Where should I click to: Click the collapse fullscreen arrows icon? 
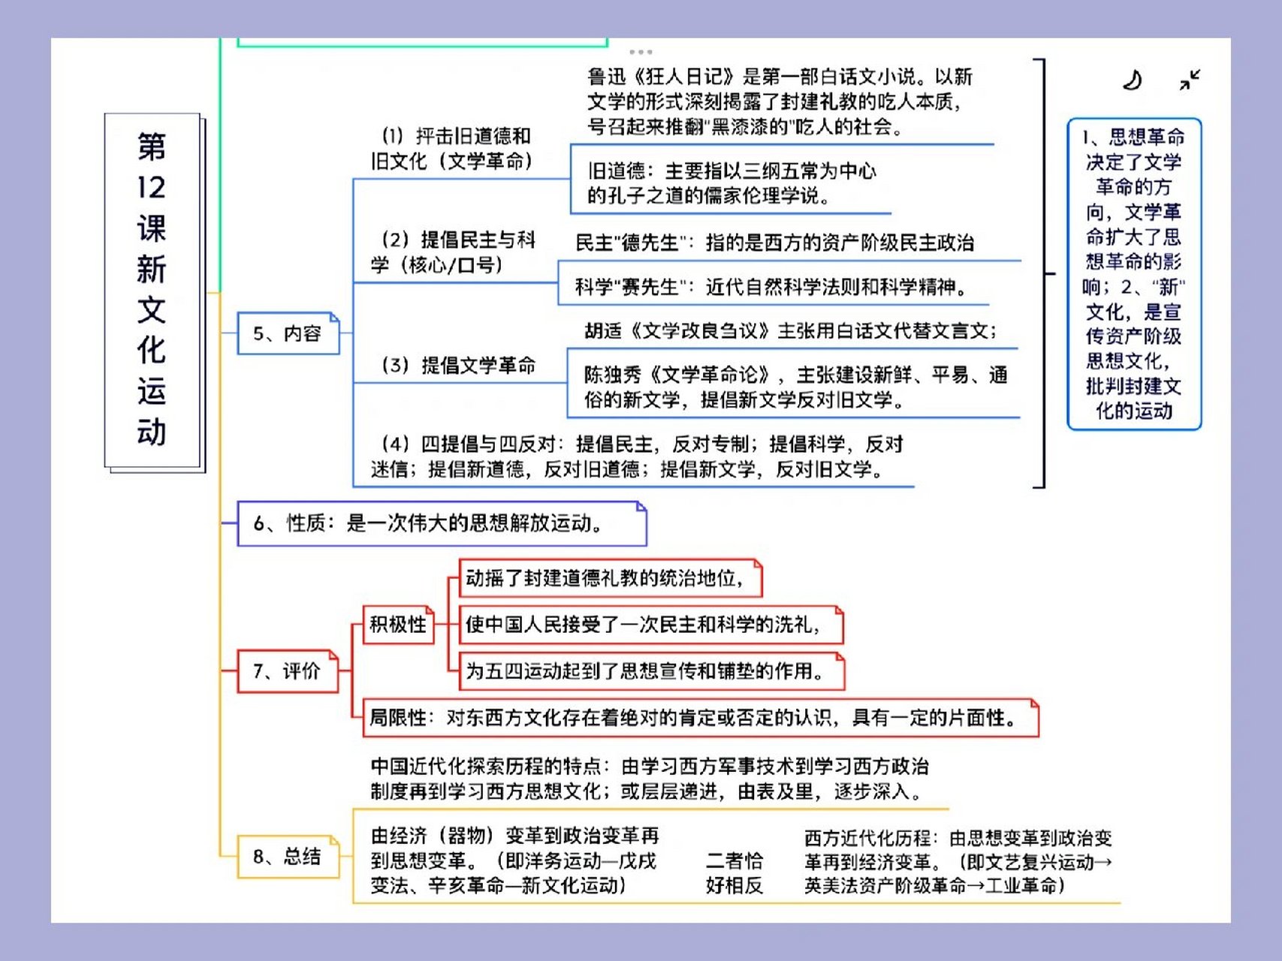pos(1190,79)
